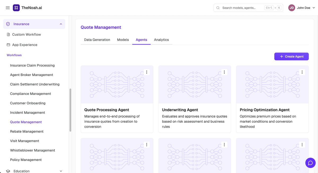Screen dimensions: 318x173
Task: Click the Insurance shield icon
Action: click(8, 24)
